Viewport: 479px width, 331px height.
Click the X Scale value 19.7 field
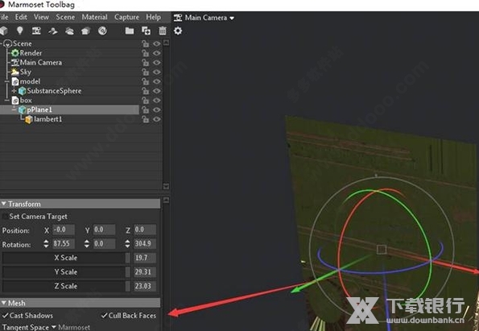(145, 258)
